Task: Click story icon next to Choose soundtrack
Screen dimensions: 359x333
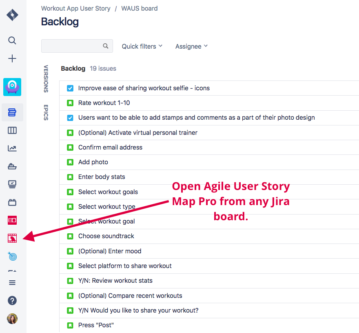Action: [70, 236]
